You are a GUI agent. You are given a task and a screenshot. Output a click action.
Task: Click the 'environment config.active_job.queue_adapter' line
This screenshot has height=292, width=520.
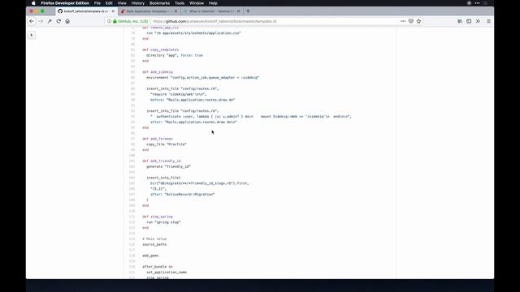[x=202, y=78]
